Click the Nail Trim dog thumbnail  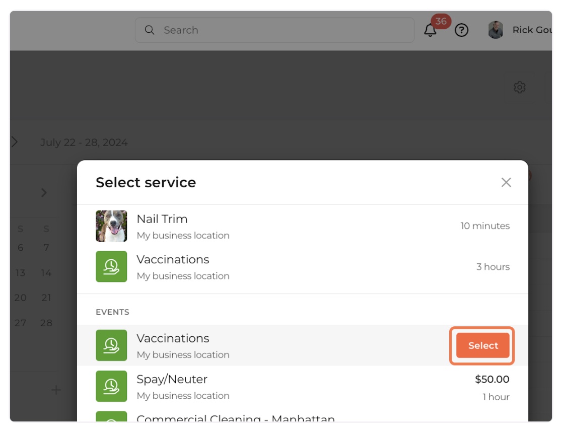[111, 226]
